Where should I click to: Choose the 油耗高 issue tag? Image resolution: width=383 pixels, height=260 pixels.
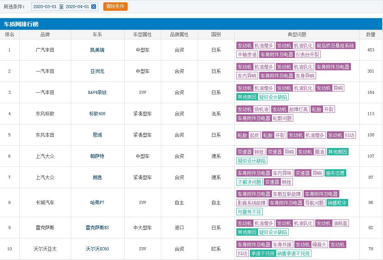click(x=340, y=223)
